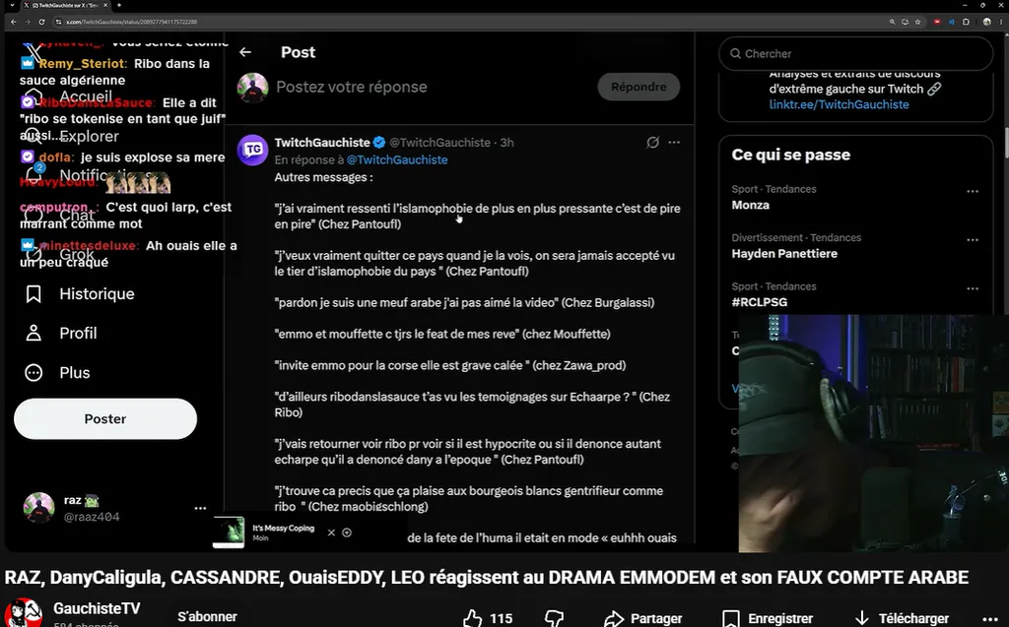Open options for Monza trend
The width and height of the screenshot is (1009, 627).
tap(973, 191)
